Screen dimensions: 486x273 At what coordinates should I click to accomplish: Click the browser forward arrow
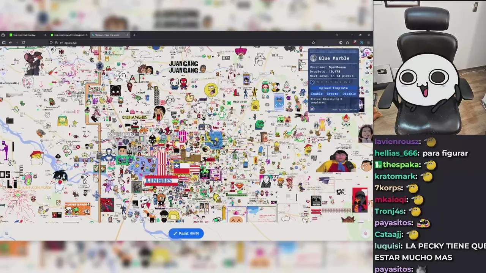coord(17,42)
